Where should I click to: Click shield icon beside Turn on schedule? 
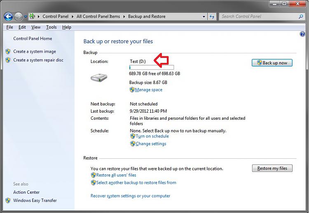(x=133, y=136)
